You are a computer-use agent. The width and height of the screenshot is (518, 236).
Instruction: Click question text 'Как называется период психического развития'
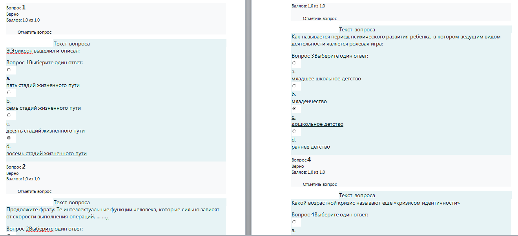pyautogui.click(x=396, y=40)
